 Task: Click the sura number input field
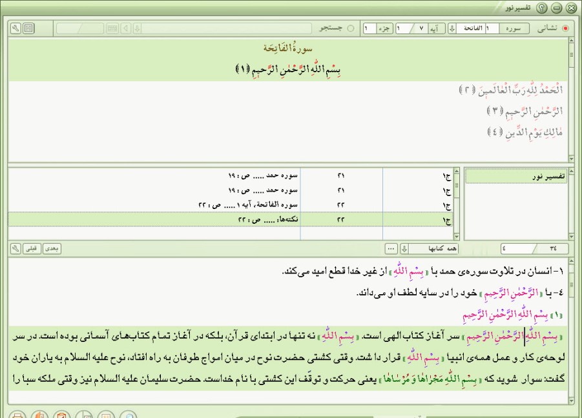tap(492, 28)
